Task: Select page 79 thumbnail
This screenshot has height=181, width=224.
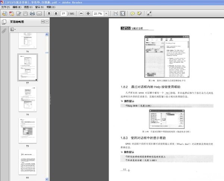Action: coord(28,131)
